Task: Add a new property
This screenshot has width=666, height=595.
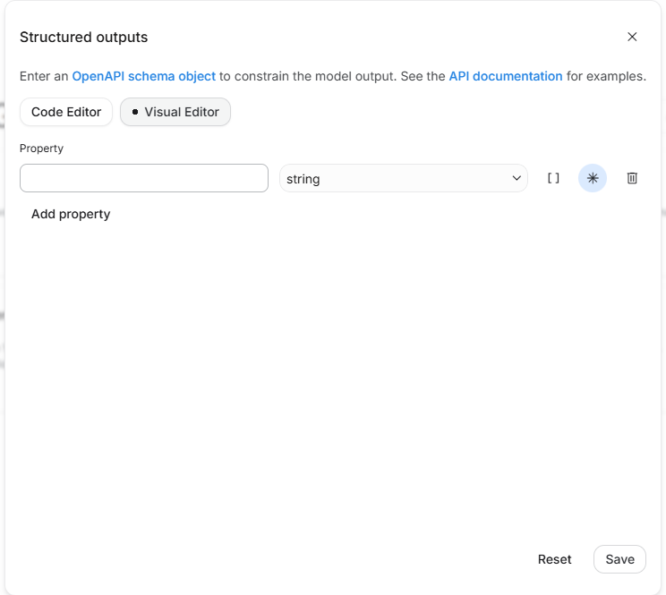Action: [x=71, y=214]
